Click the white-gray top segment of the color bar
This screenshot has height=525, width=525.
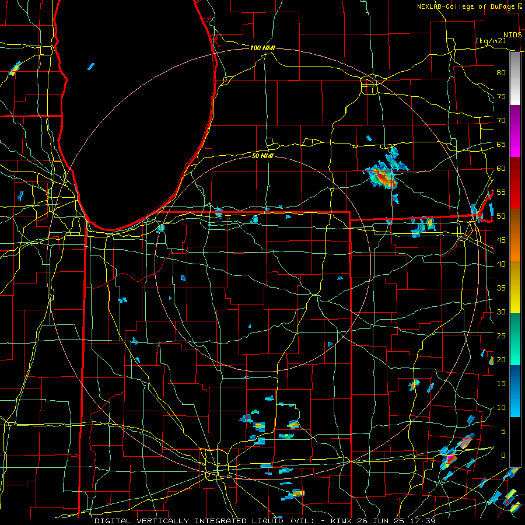pyautogui.click(x=515, y=79)
